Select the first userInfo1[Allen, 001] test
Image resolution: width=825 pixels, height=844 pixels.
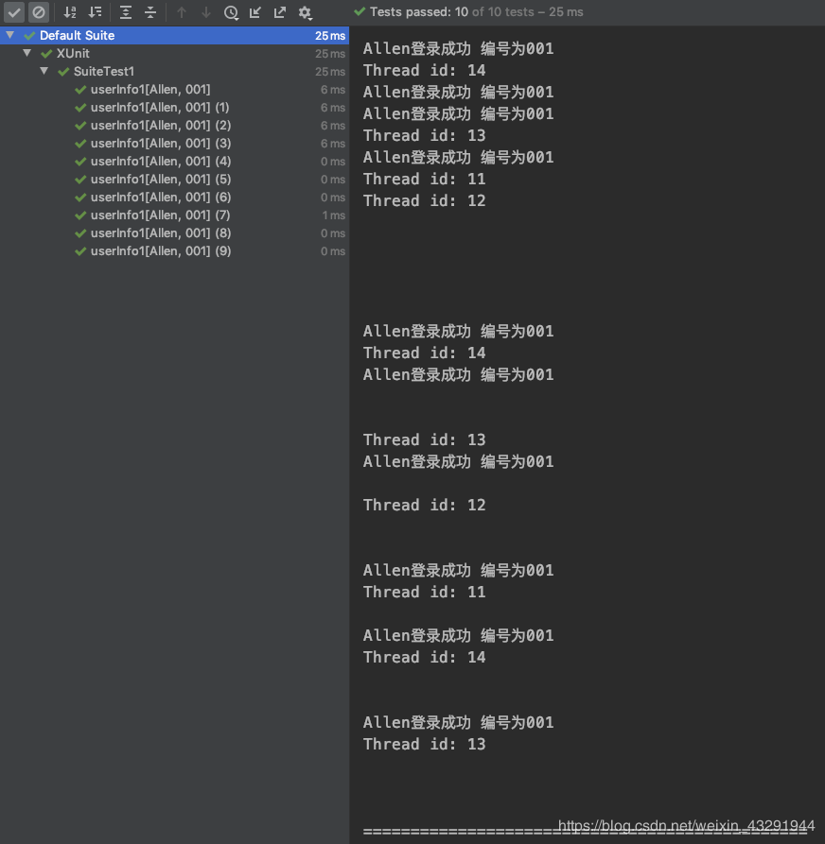[175, 90]
